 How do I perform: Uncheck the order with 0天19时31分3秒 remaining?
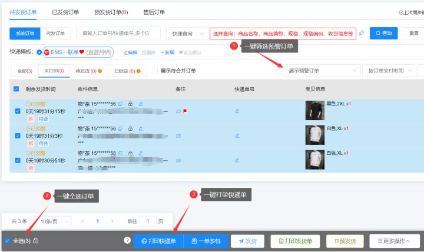tap(18, 136)
